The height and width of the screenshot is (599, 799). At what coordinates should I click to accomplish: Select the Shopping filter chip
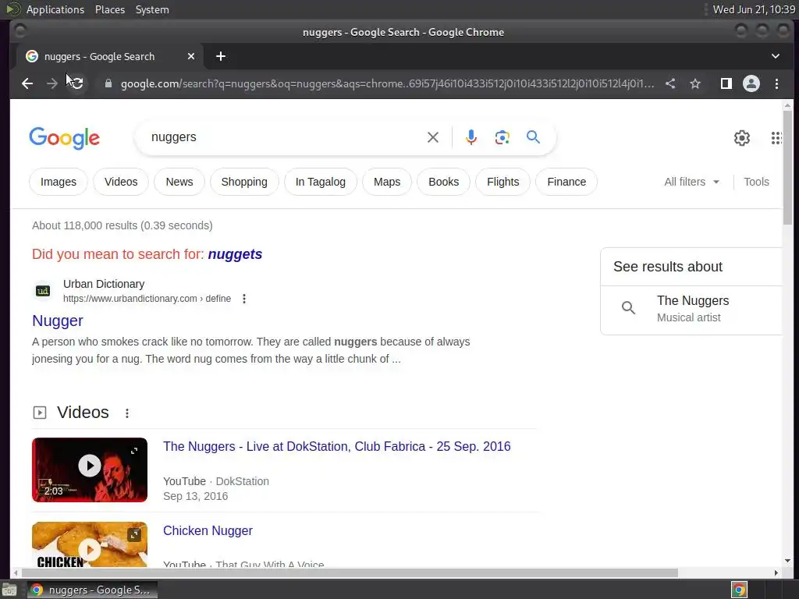(x=244, y=182)
